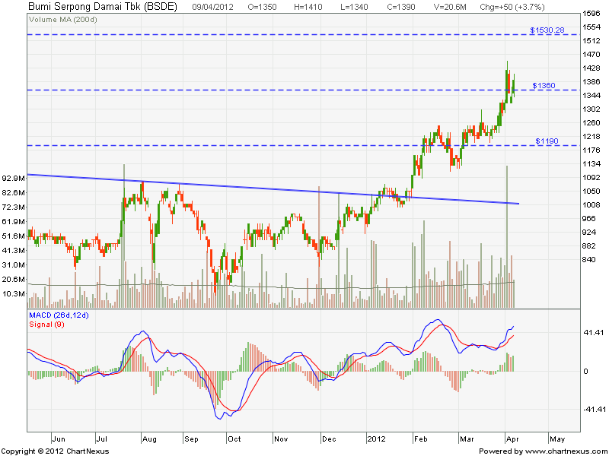Click the Bumi Serpong Damai Tbk (BSDE) title
The image size is (609, 456).
tap(103, 7)
